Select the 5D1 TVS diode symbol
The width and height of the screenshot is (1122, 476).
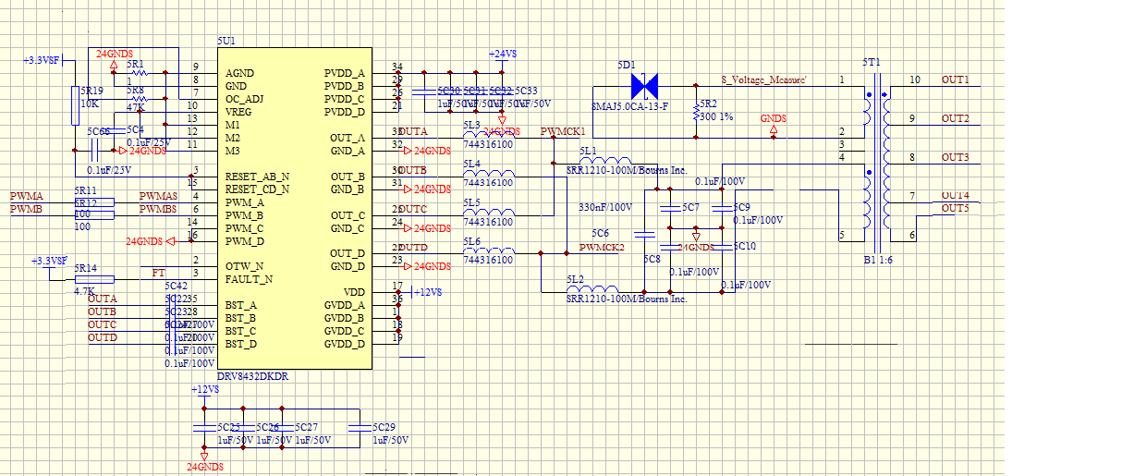point(644,87)
